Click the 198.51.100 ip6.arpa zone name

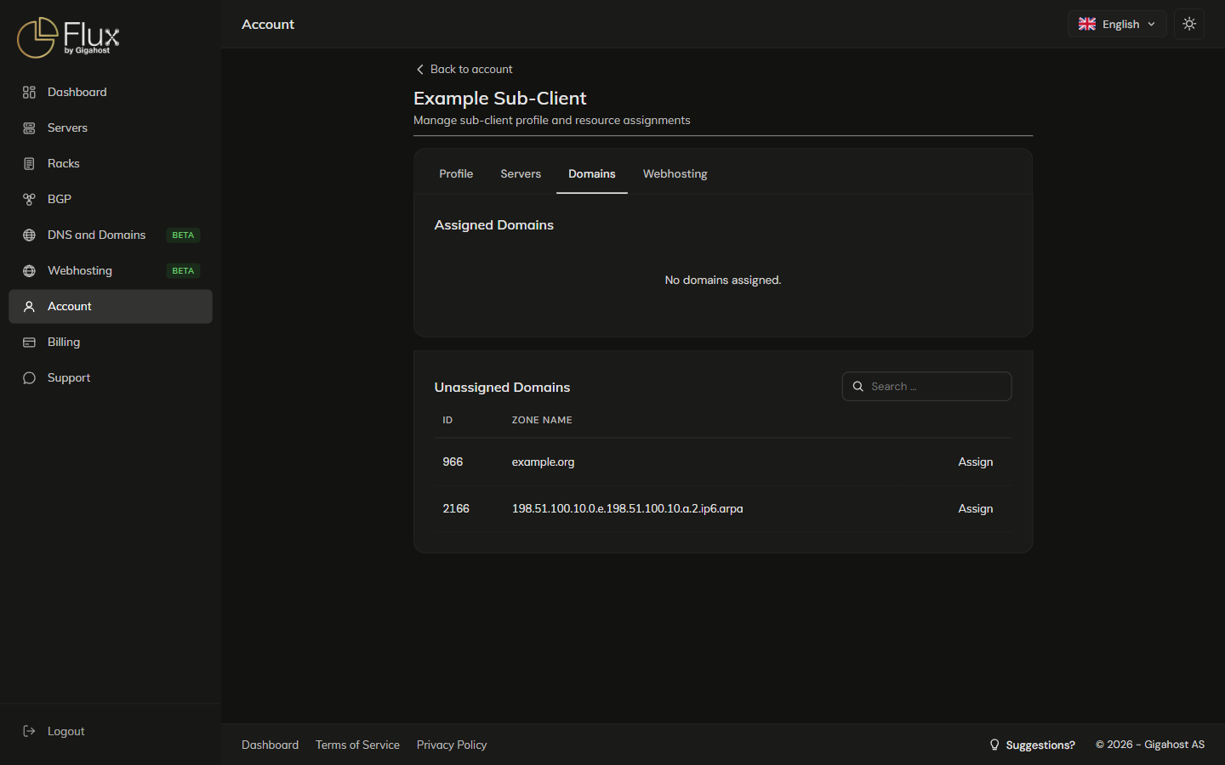[x=627, y=508]
